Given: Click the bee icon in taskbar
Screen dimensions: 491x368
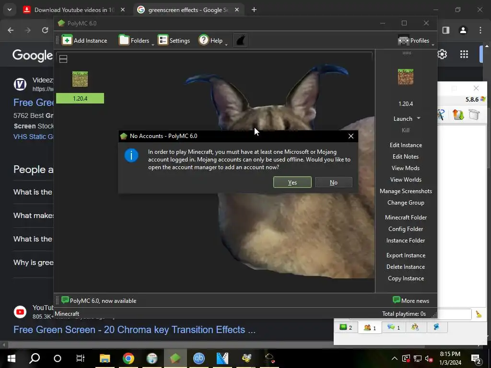Looking at the screenshot, I should (246, 358).
